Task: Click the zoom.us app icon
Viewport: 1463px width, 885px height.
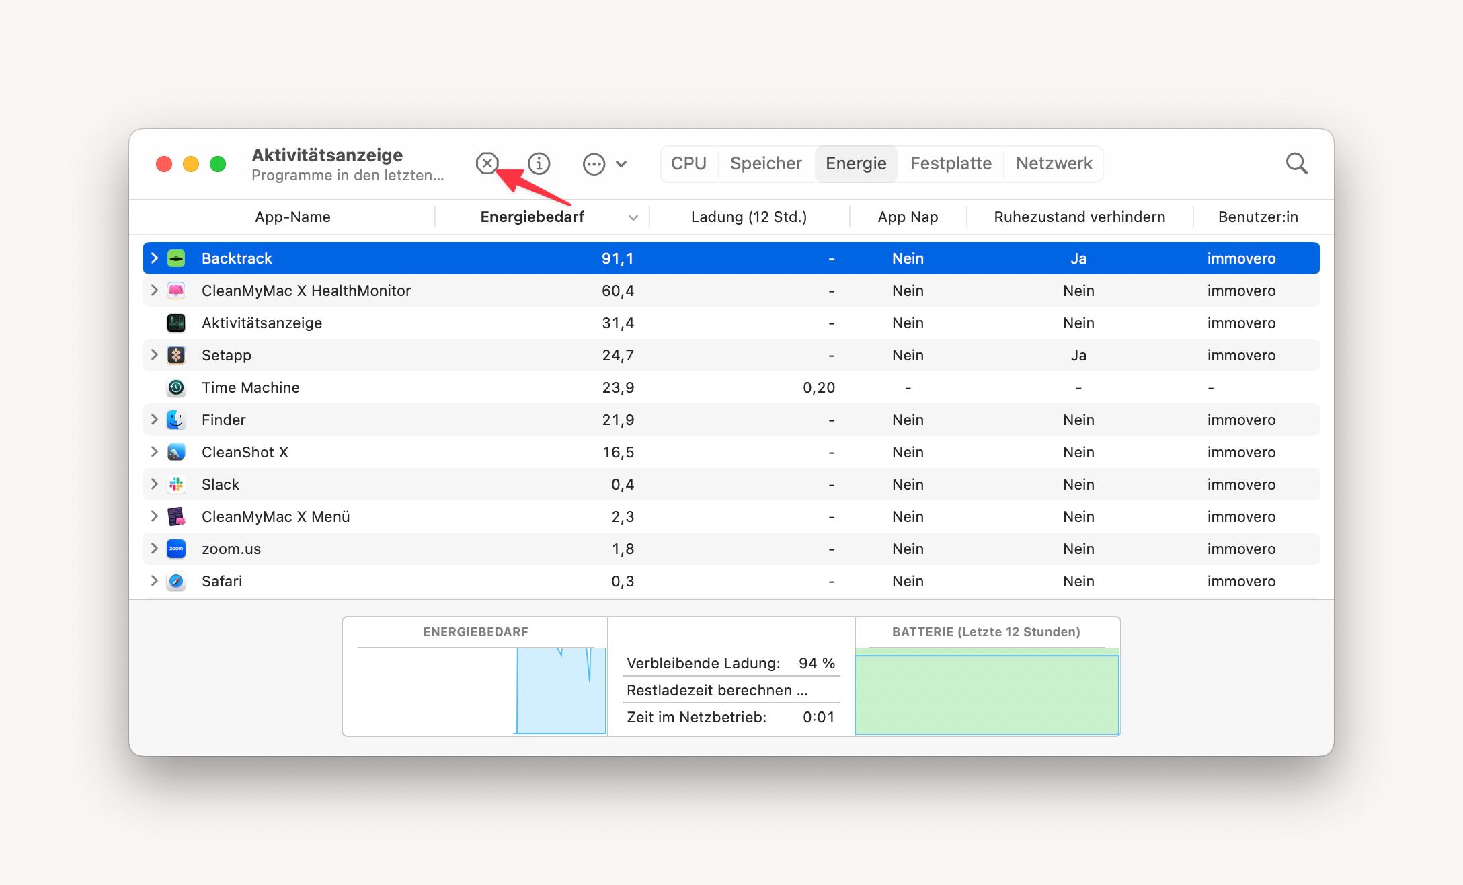Action: coord(176,549)
